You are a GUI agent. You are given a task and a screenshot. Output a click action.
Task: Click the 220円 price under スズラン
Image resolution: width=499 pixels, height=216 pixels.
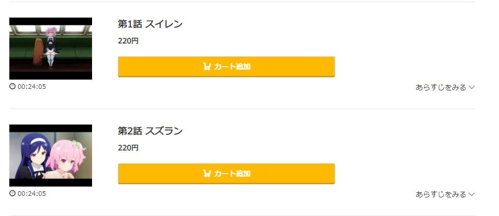[x=128, y=148]
